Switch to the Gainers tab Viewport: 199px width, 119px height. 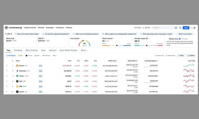point(52,50)
